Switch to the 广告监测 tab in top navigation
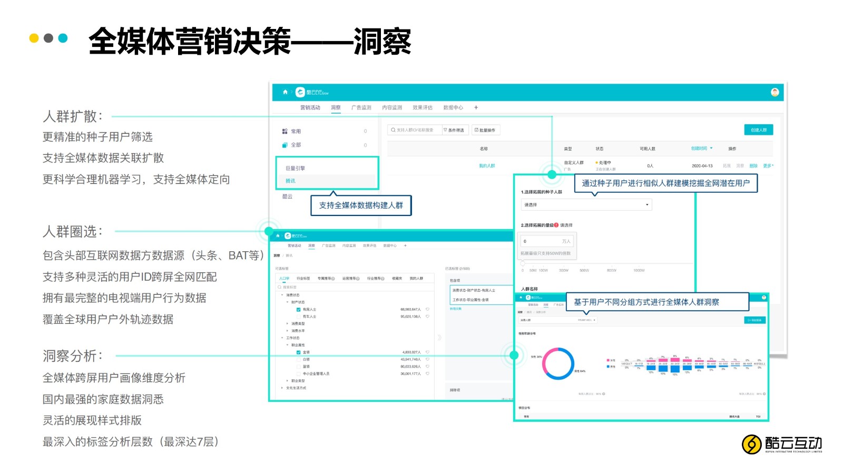Viewport: 843px width, 474px height. [x=361, y=107]
